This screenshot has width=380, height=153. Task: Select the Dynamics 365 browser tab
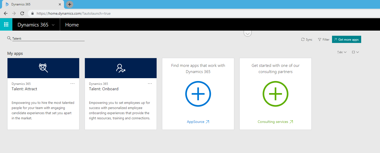click(34, 4)
